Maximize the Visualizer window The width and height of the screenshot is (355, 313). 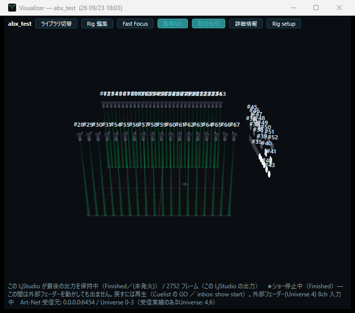(x=316, y=8)
